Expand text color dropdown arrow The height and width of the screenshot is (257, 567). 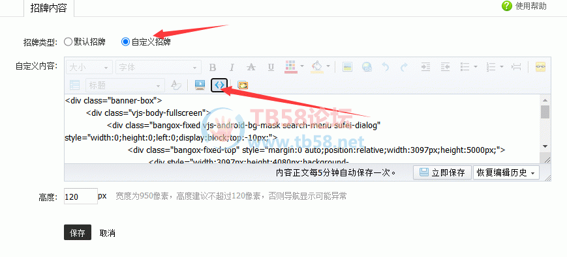(302, 66)
